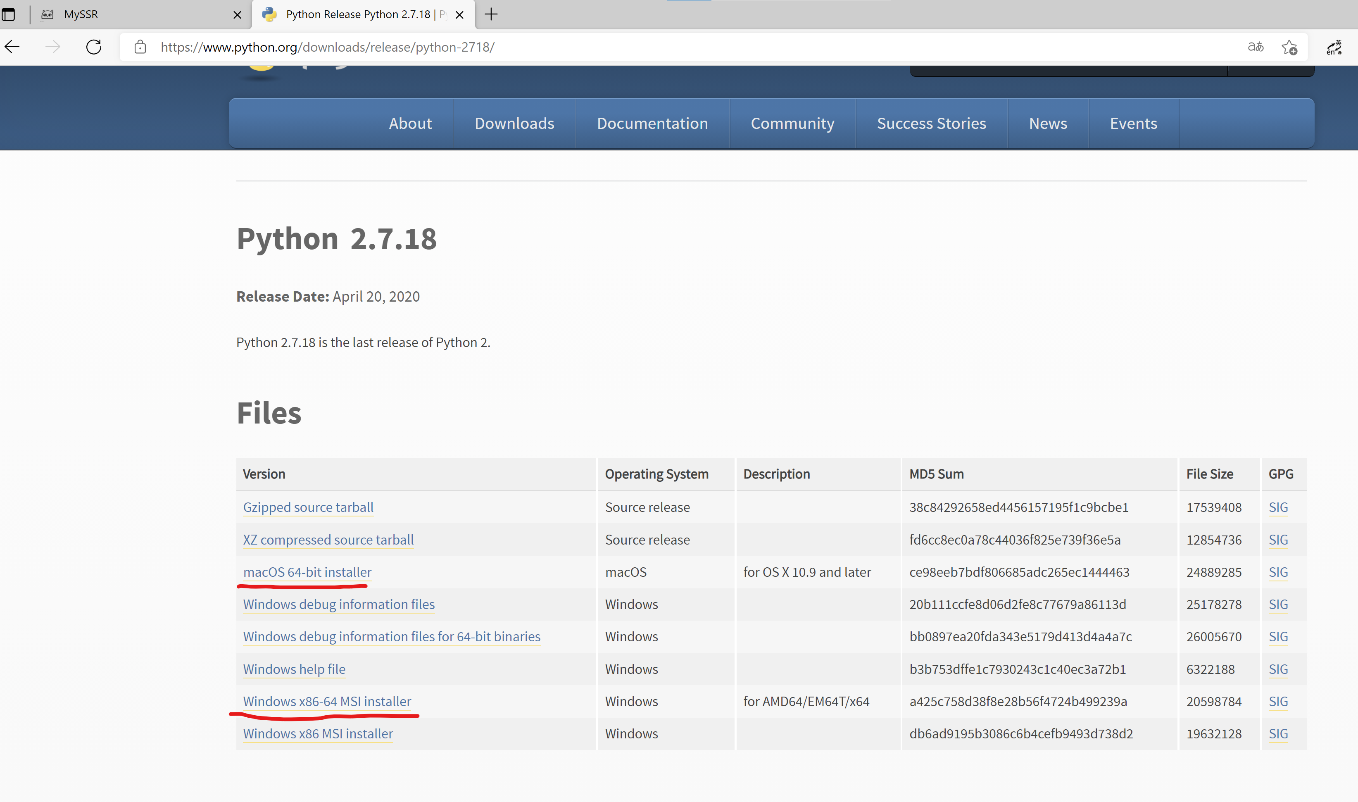Image resolution: width=1358 pixels, height=802 pixels.
Task: Click MD5 sum ce98eeb7bdf806685adc265ec1444463
Action: (x=1019, y=572)
